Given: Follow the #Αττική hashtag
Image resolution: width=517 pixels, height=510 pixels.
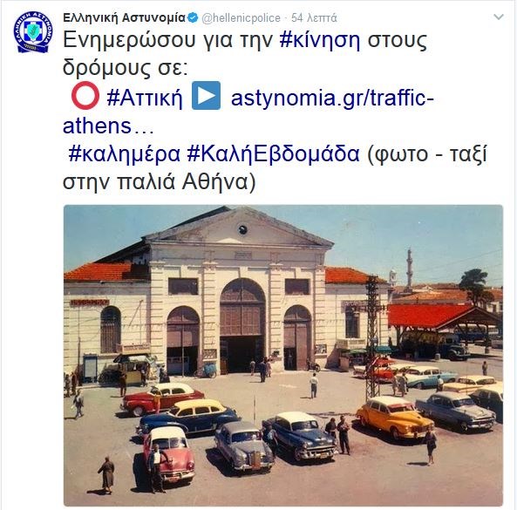Looking at the screenshot, I should pos(145,98).
